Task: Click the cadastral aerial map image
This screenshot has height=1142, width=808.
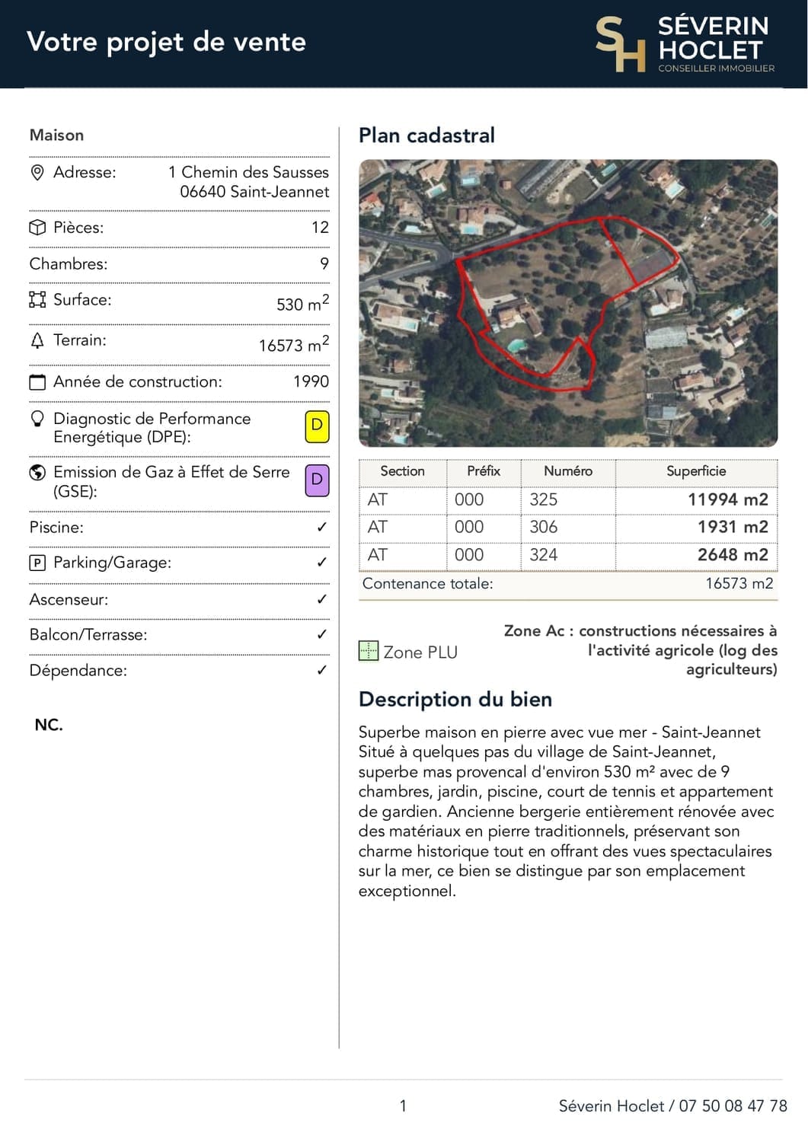Action: 568,303
